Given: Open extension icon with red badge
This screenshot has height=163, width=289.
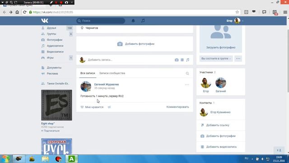Looking at the screenshot, I should point(275,12).
